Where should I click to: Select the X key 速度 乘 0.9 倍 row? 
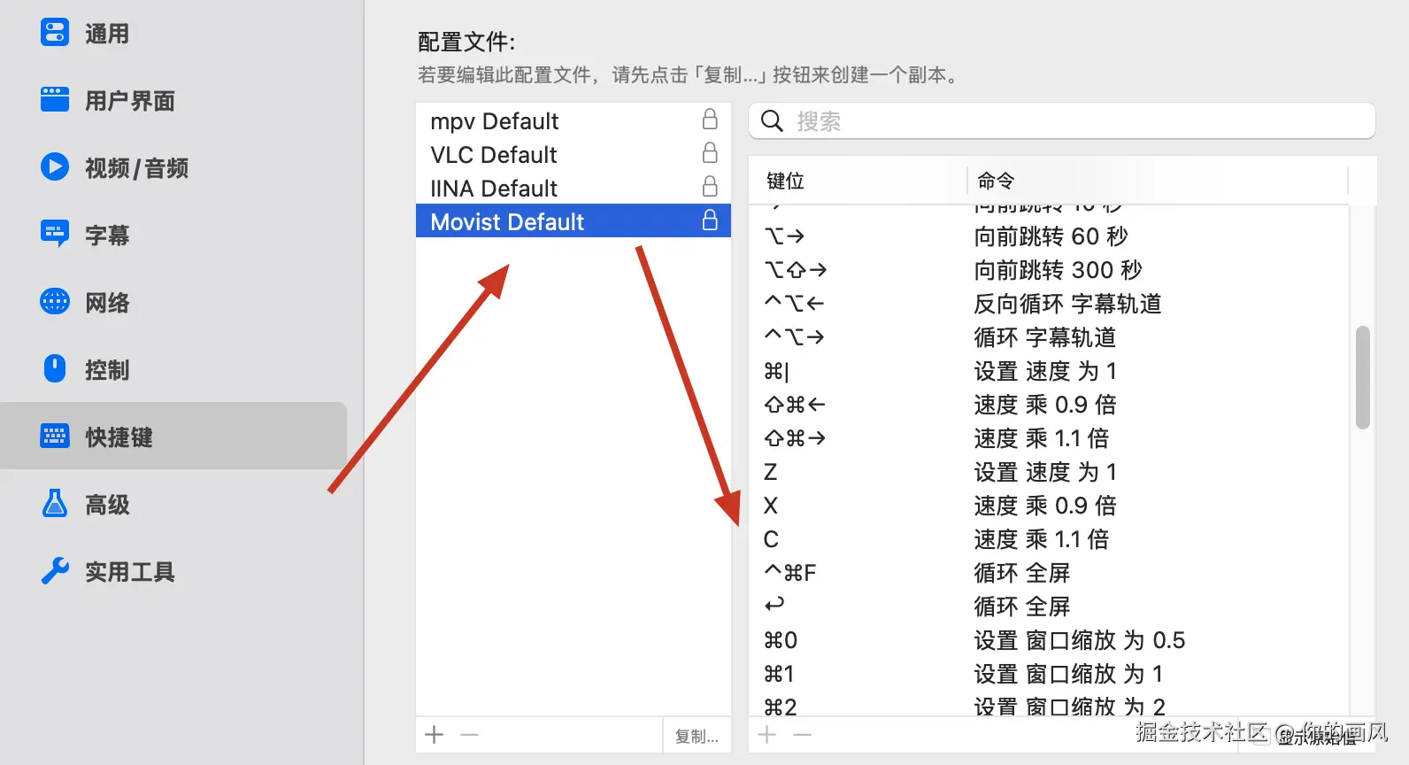pyautogui.click(x=1049, y=506)
